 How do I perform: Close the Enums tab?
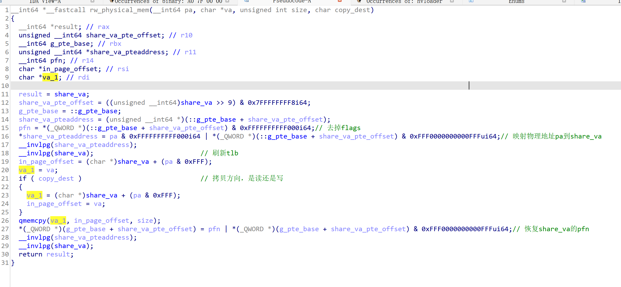click(x=564, y=1)
